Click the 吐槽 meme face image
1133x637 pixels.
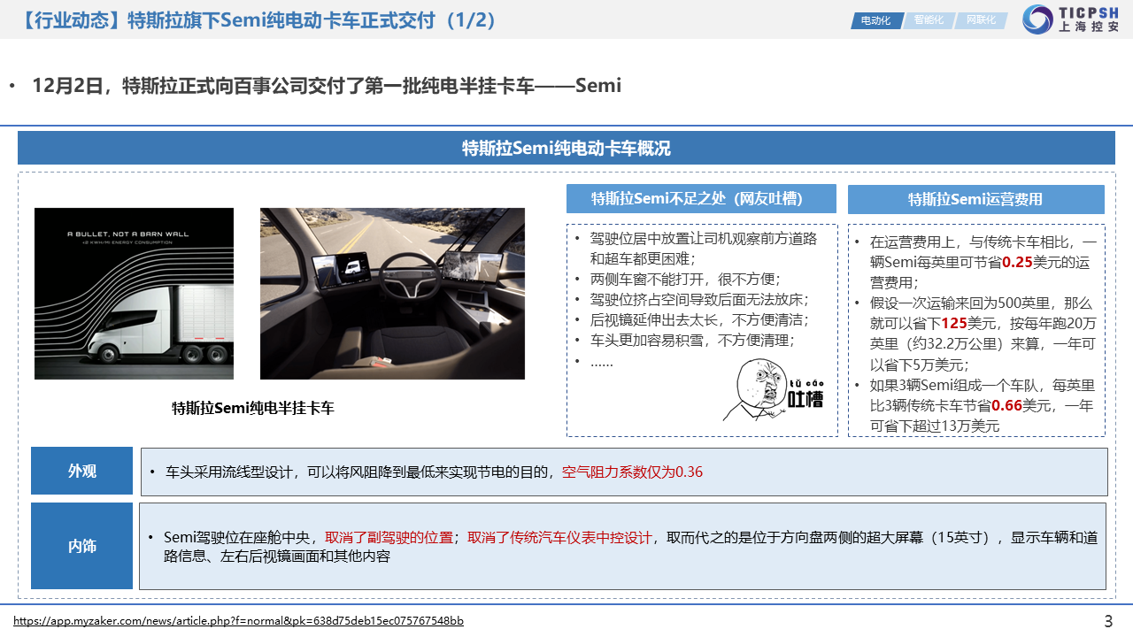point(774,390)
